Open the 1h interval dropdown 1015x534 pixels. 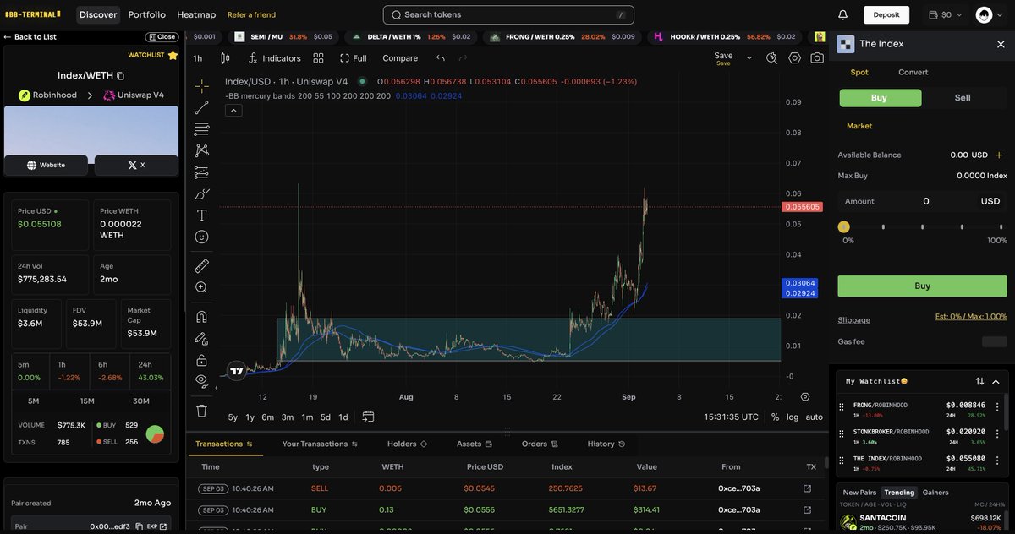click(198, 58)
